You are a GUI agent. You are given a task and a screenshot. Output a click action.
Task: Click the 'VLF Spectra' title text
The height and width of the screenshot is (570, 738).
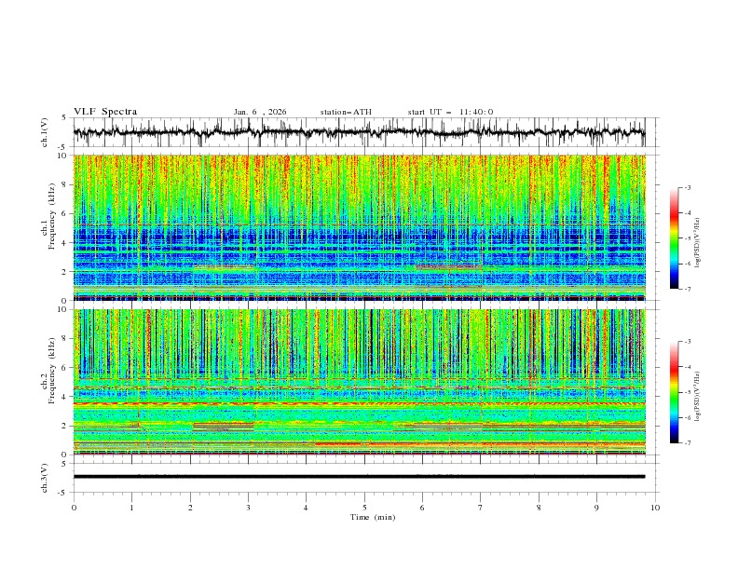(x=105, y=112)
